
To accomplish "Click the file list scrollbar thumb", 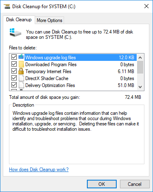I will coord(140,67).
